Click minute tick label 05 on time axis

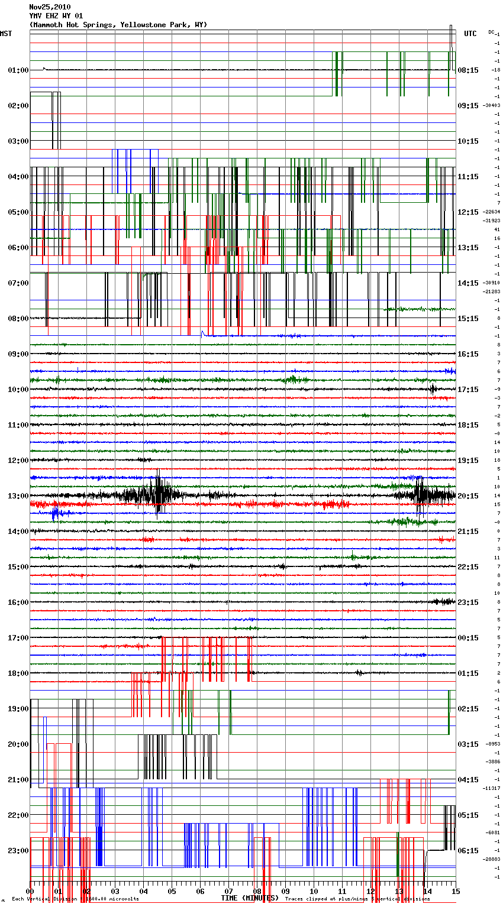pyautogui.click(x=172, y=891)
